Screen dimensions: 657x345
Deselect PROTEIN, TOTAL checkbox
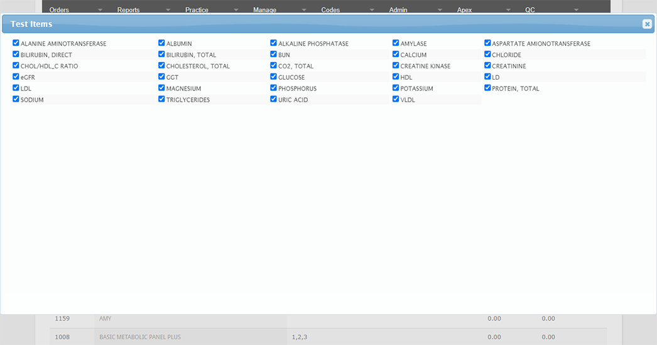487,88
